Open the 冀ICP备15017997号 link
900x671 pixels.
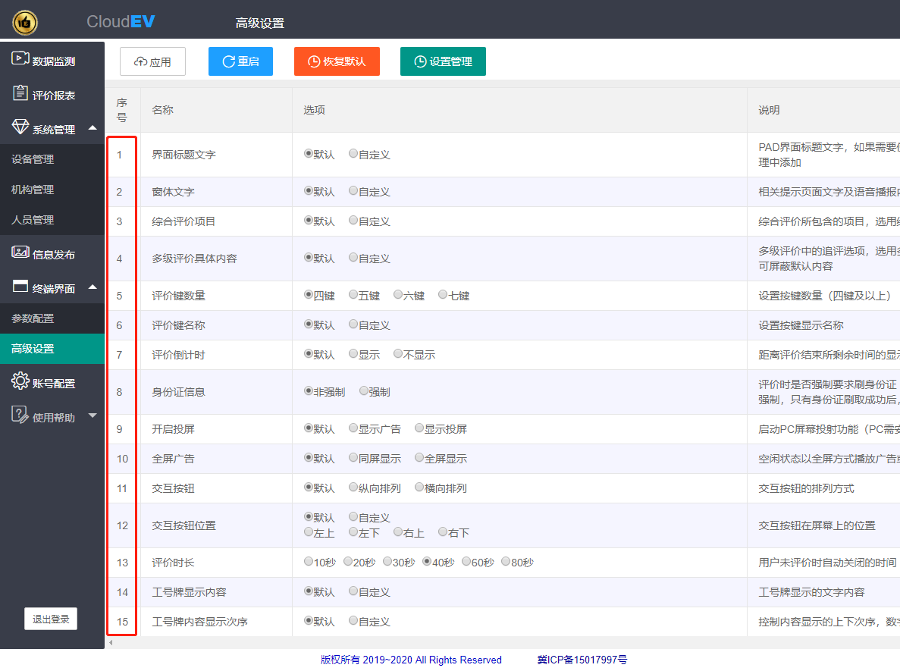[x=582, y=660]
